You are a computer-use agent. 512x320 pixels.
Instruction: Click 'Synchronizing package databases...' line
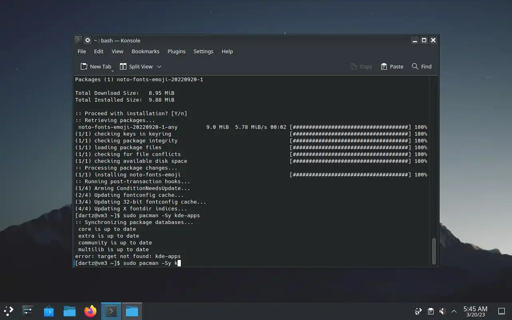(134, 222)
